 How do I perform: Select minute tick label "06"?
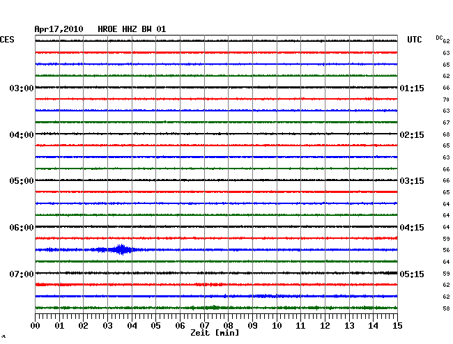tap(180, 325)
